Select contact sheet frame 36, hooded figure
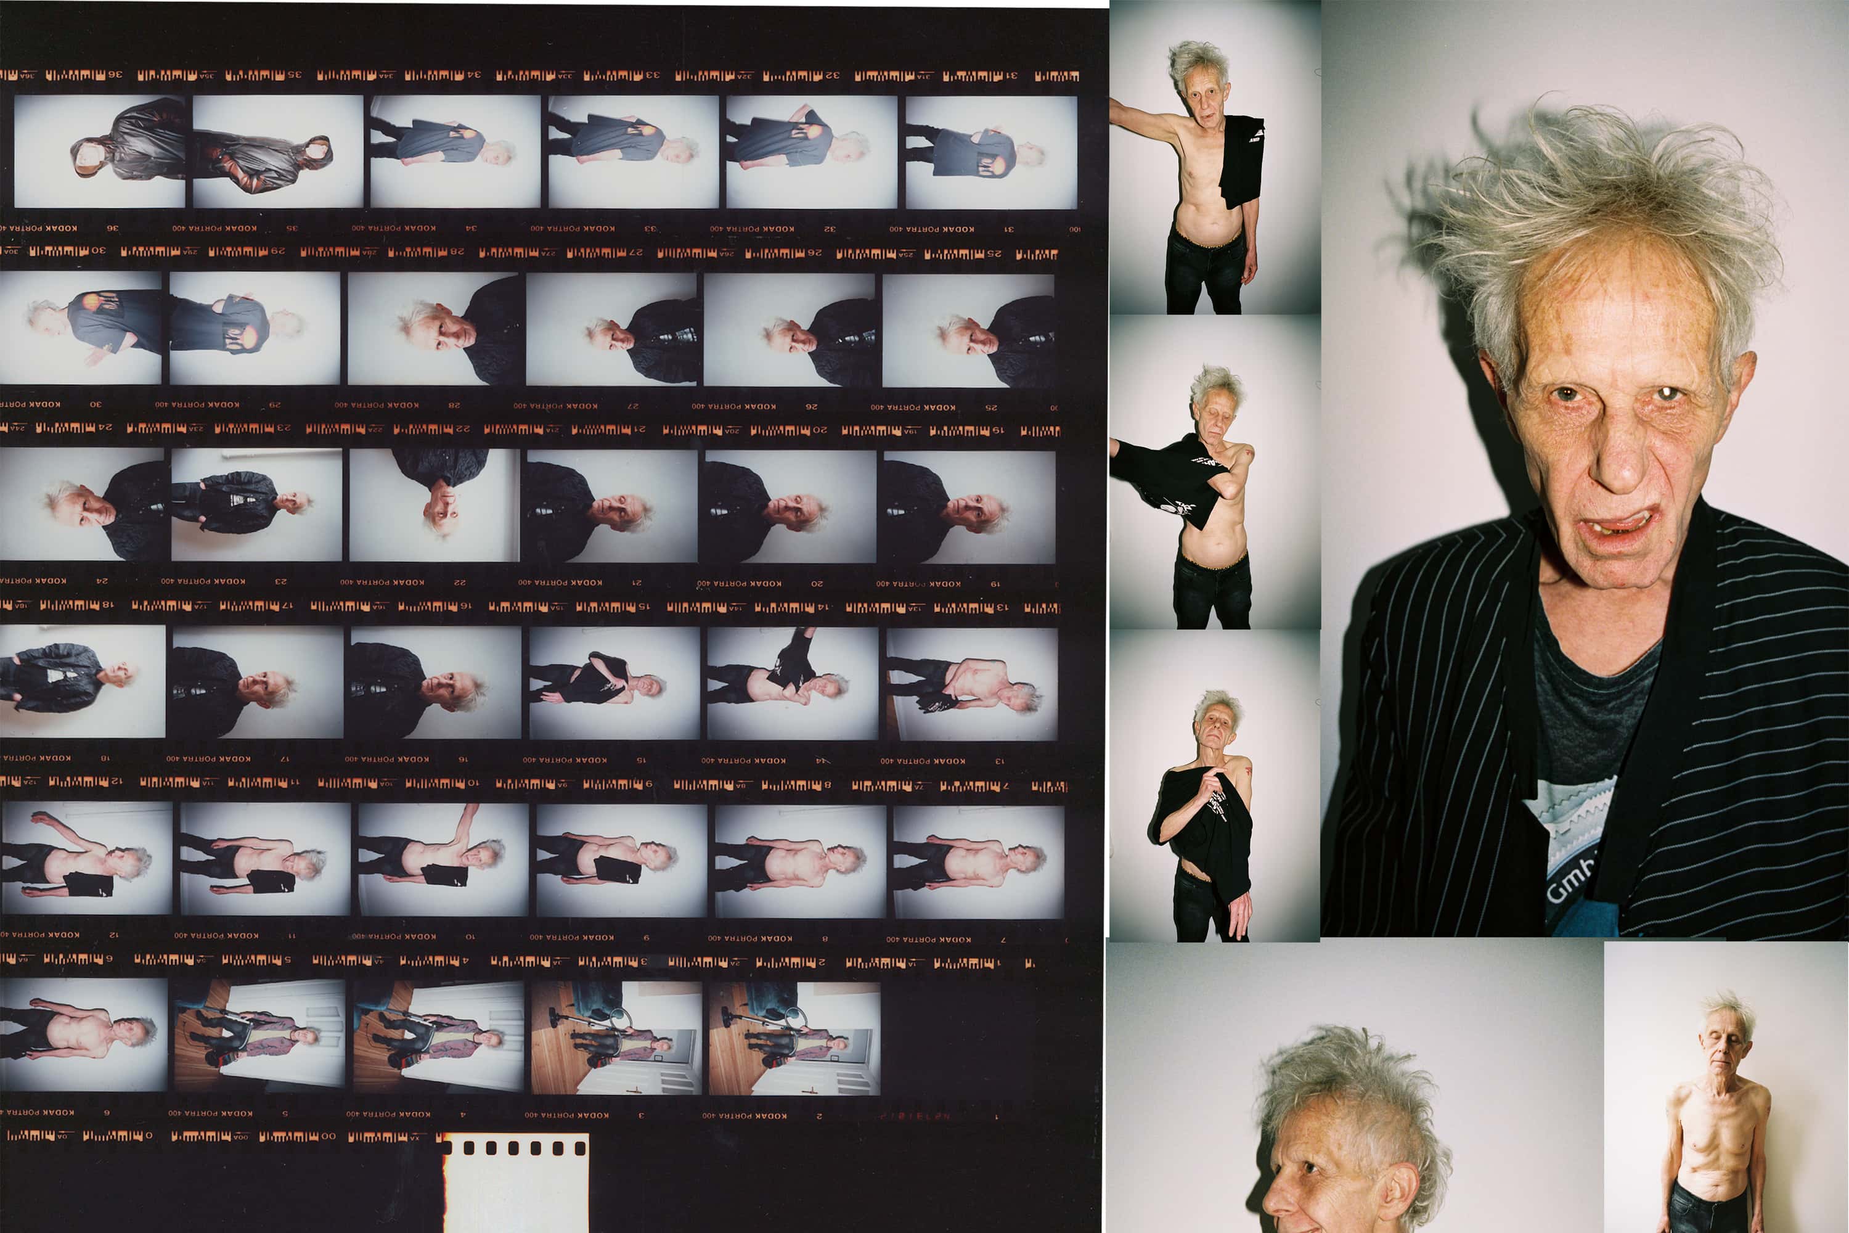1849x1233 pixels. [100, 151]
